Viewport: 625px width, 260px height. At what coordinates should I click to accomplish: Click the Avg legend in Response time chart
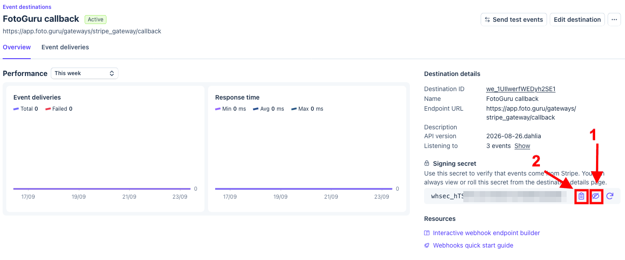click(x=269, y=109)
